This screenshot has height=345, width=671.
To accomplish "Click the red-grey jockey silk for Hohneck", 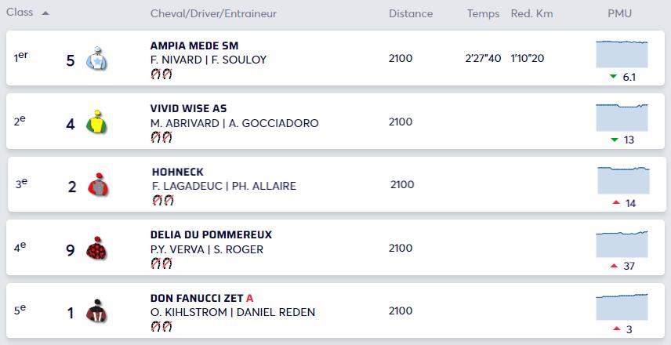I will click(98, 185).
